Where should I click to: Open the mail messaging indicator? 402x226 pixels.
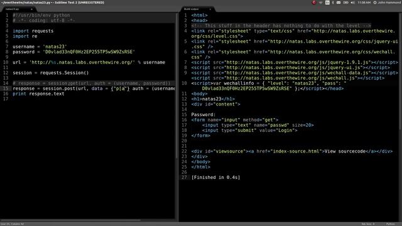pyautogui.click(x=339, y=3)
